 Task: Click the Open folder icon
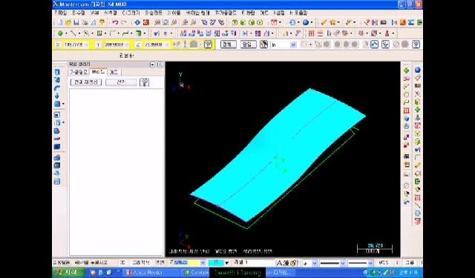point(68,22)
